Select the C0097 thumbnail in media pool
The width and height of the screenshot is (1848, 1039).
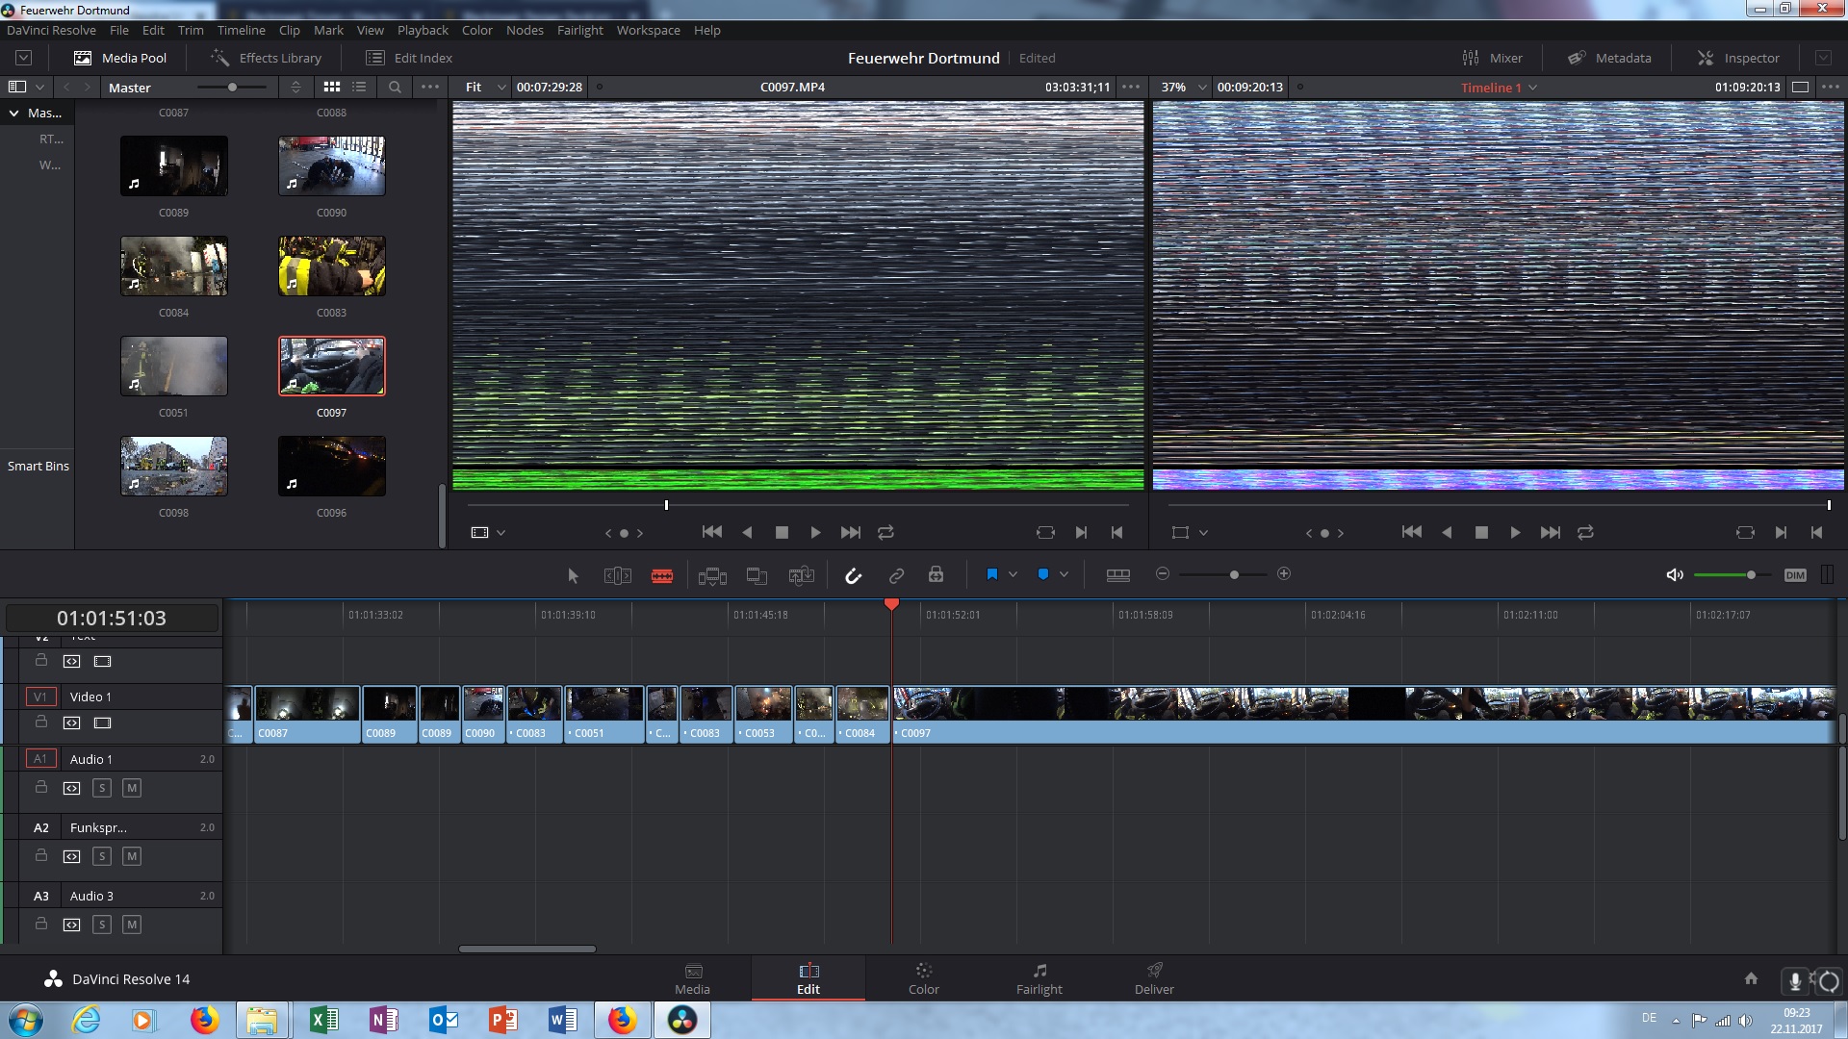coord(332,366)
